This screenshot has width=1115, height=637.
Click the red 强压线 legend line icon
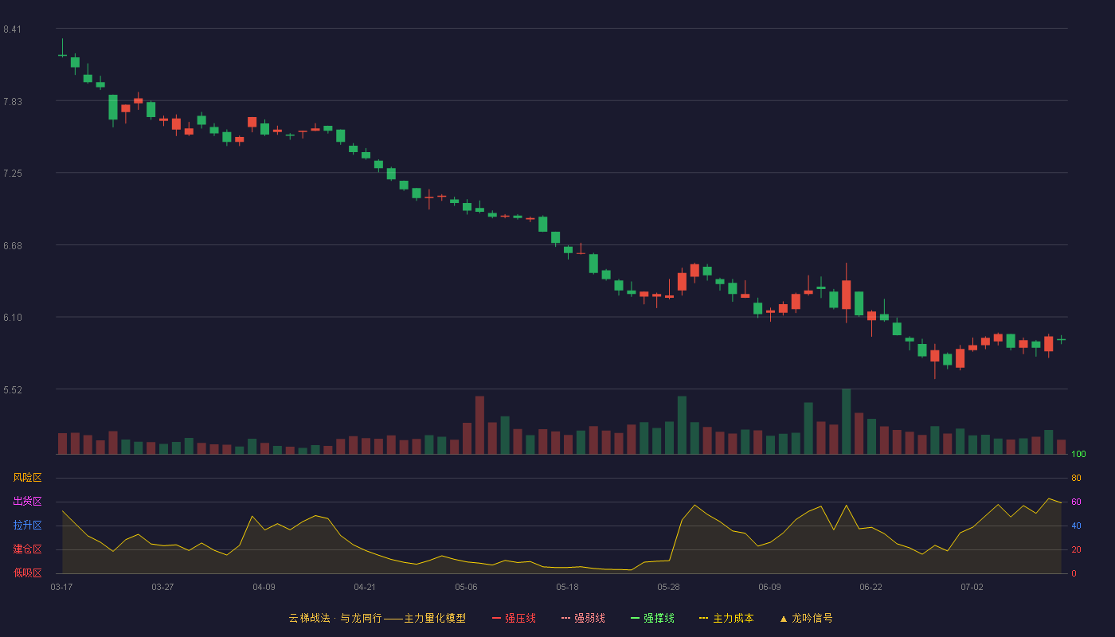click(496, 618)
